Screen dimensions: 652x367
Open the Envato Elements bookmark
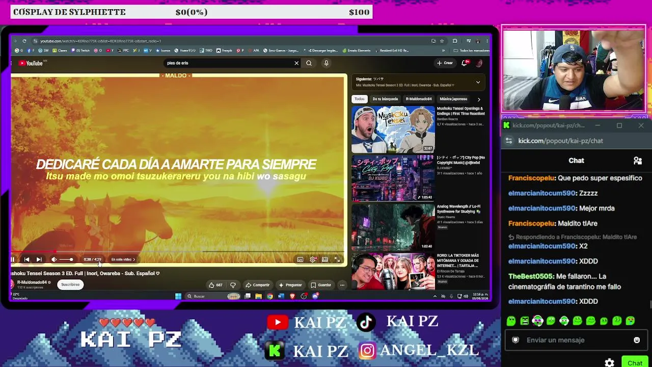(x=357, y=50)
